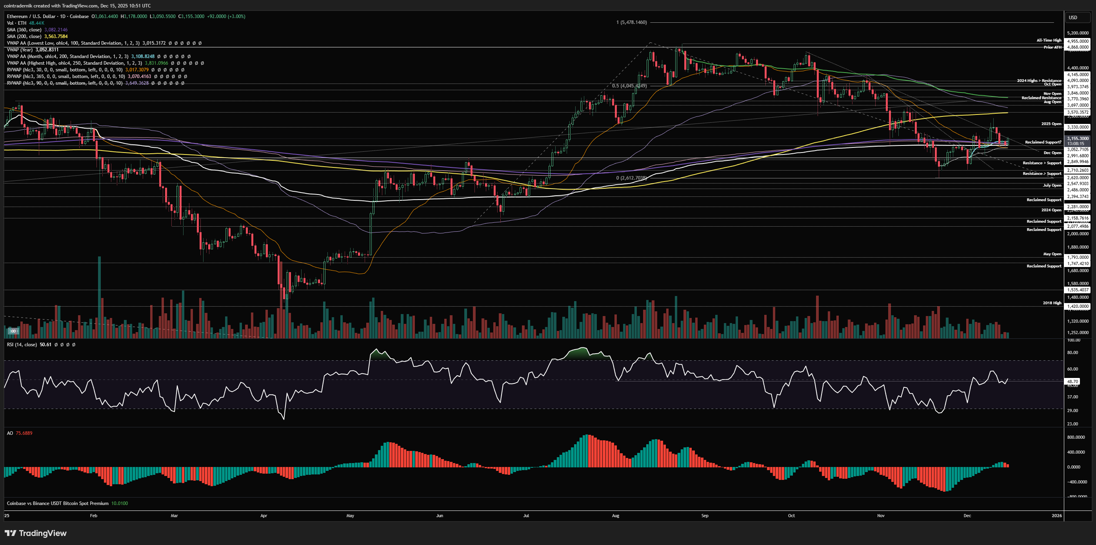Click the 2018 High level label

tap(1052, 303)
